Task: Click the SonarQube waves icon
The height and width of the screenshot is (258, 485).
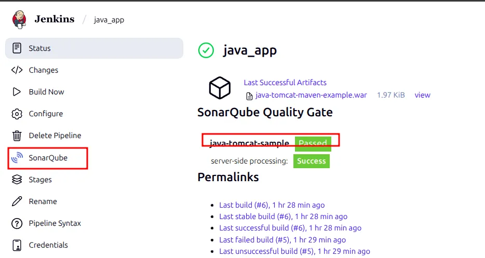Action: (17, 157)
